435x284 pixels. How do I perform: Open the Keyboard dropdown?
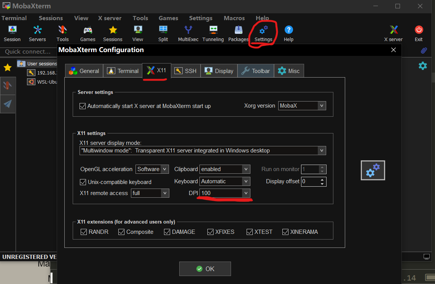tap(225, 181)
